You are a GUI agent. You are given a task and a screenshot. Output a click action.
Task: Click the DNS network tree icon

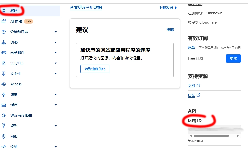point(4,42)
